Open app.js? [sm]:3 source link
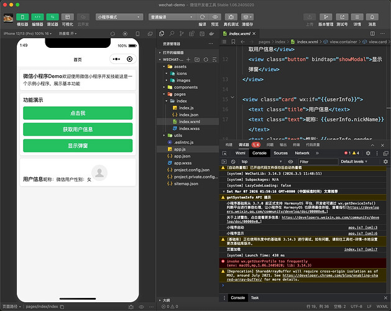This screenshot has height=311, width=391. tap(362, 228)
